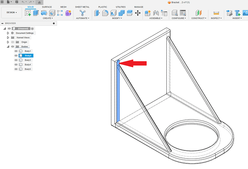
Task: Open the third Assemble panel icon
Action: pyautogui.click(x=164, y=13)
